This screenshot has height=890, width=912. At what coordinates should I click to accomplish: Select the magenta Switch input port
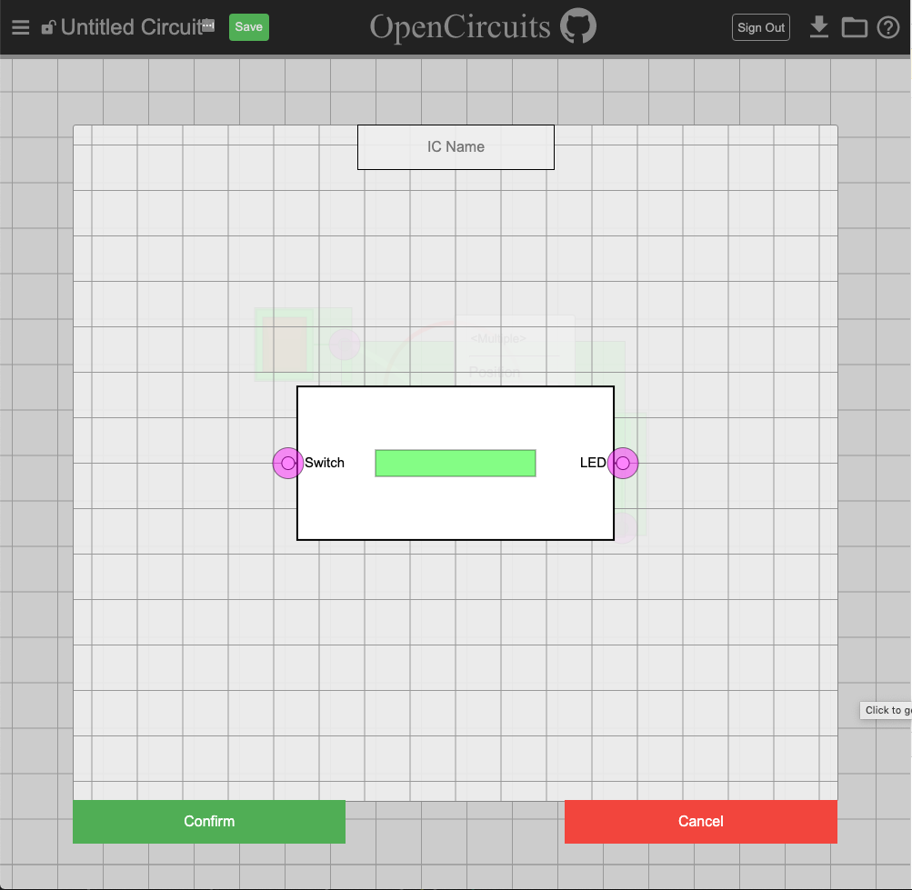[x=287, y=463]
